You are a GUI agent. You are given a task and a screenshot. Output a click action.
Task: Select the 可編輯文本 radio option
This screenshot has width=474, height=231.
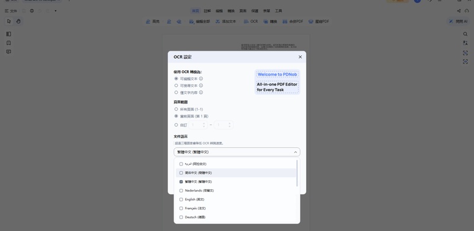(x=176, y=79)
